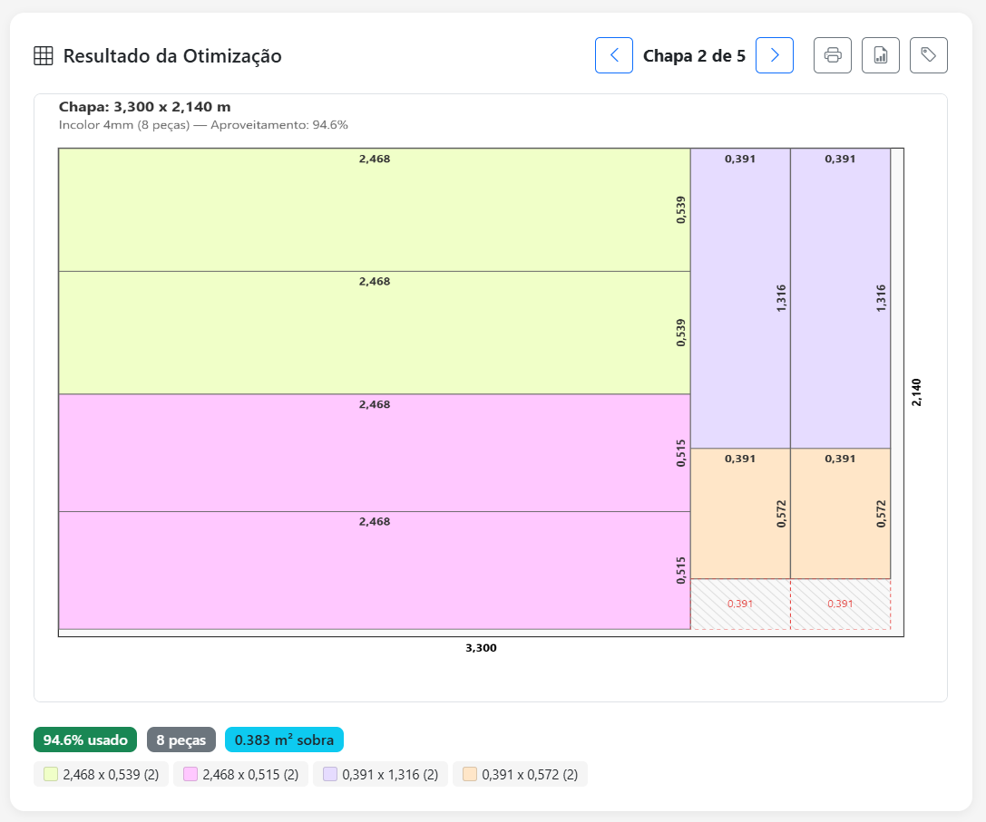
Task: Click the right hatched leftover 0,391 area
Action: [x=841, y=604]
